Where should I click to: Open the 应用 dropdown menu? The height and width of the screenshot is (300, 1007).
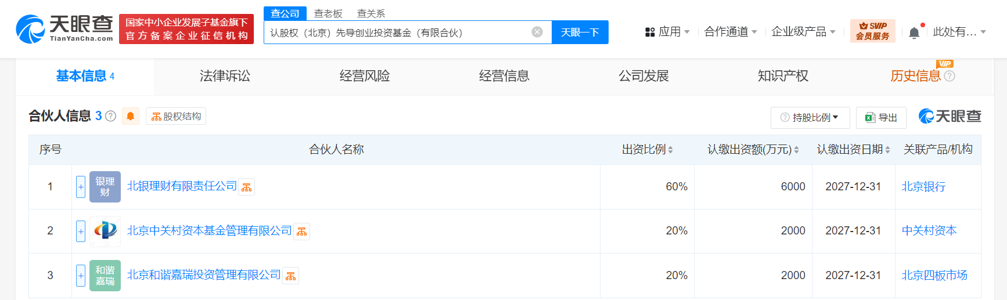(667, 32)
